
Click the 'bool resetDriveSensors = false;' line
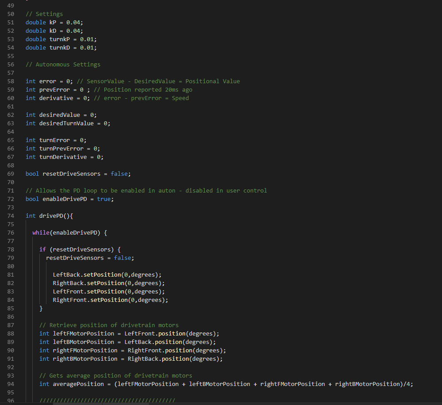click(x=78, y=174)
